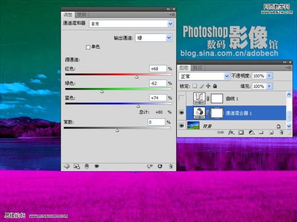Screen dimensions: 297x222
Task: Click the layers list scroll up arrow
Action: point(289,94)
